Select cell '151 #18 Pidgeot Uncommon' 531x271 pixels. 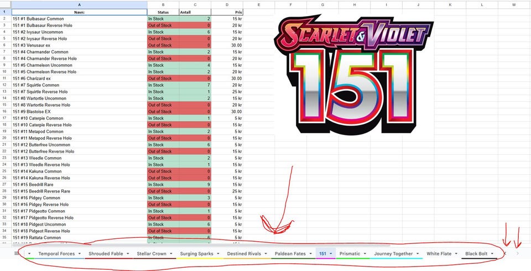pyautogui.click(x=79, y=224)
